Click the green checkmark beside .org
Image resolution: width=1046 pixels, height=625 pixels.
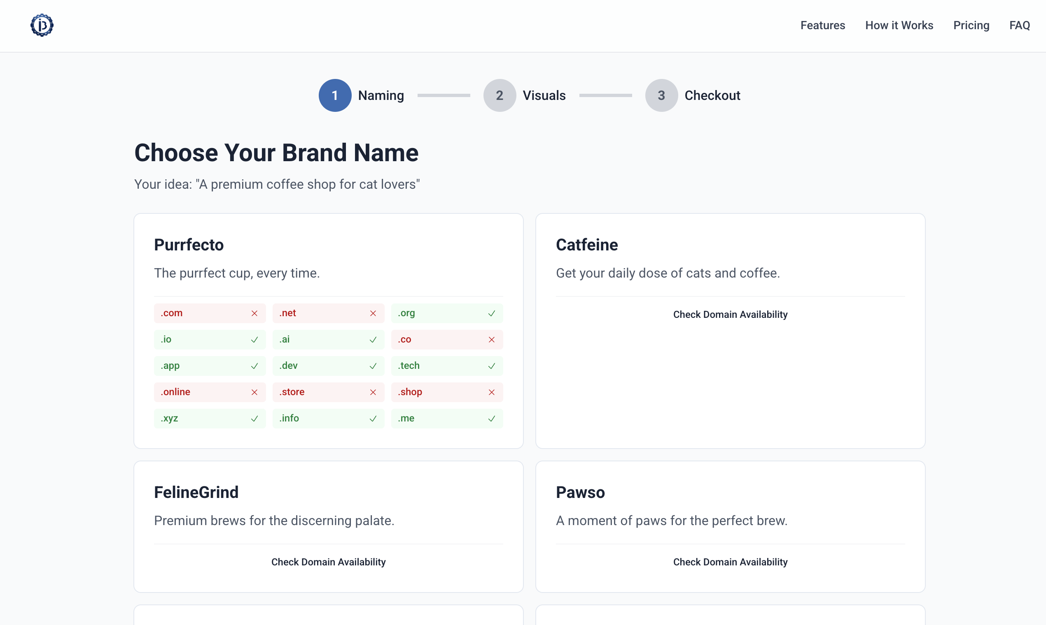[491, 313]
